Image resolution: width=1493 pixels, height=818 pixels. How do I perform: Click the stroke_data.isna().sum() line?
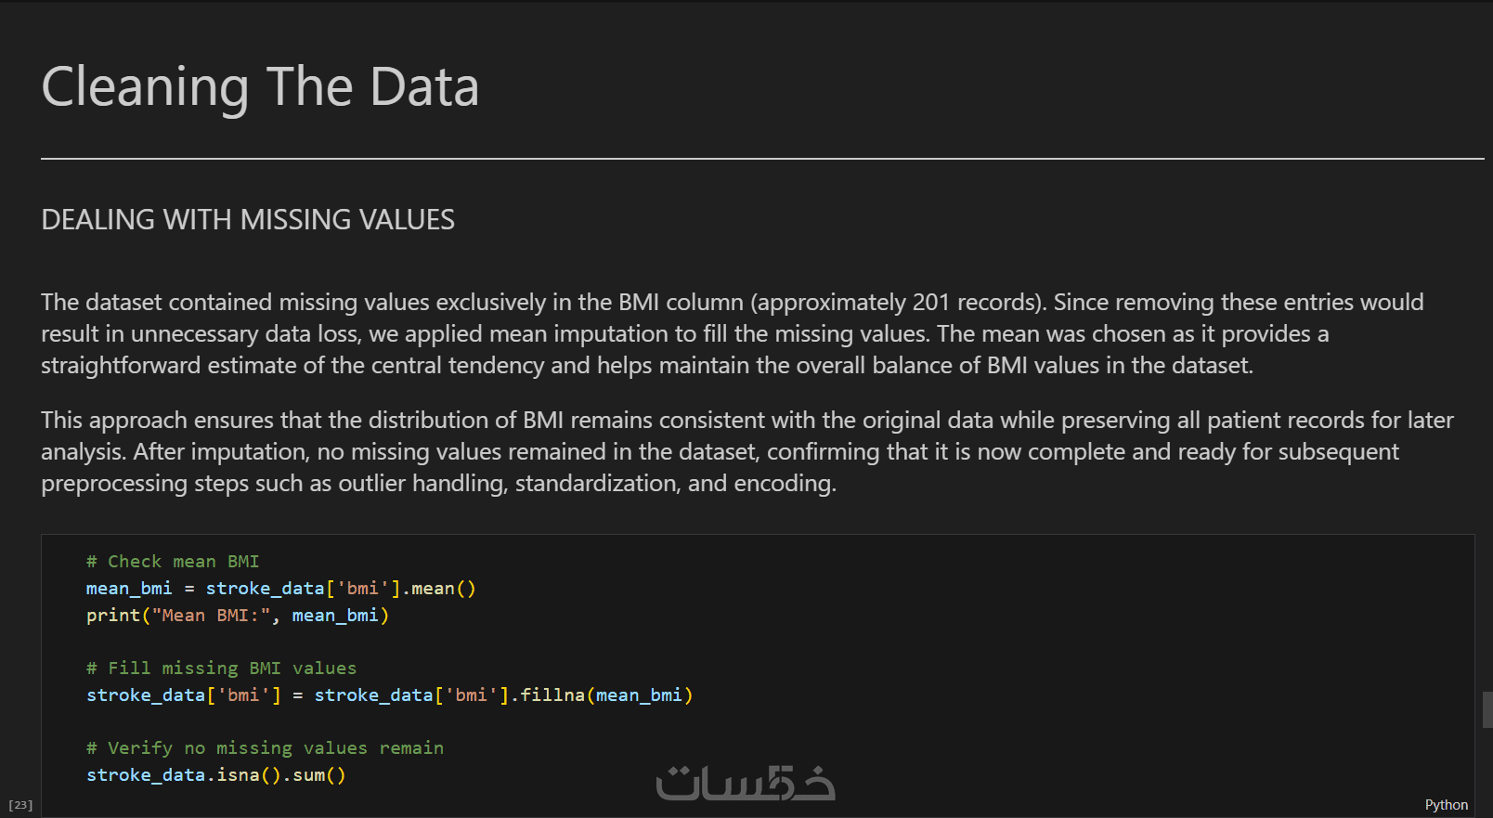(x=215, y=775)
